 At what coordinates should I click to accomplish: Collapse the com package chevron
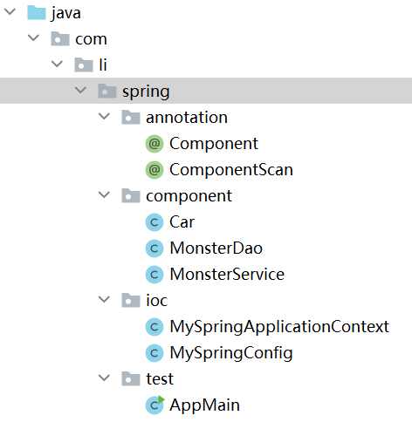coord(33,37)
